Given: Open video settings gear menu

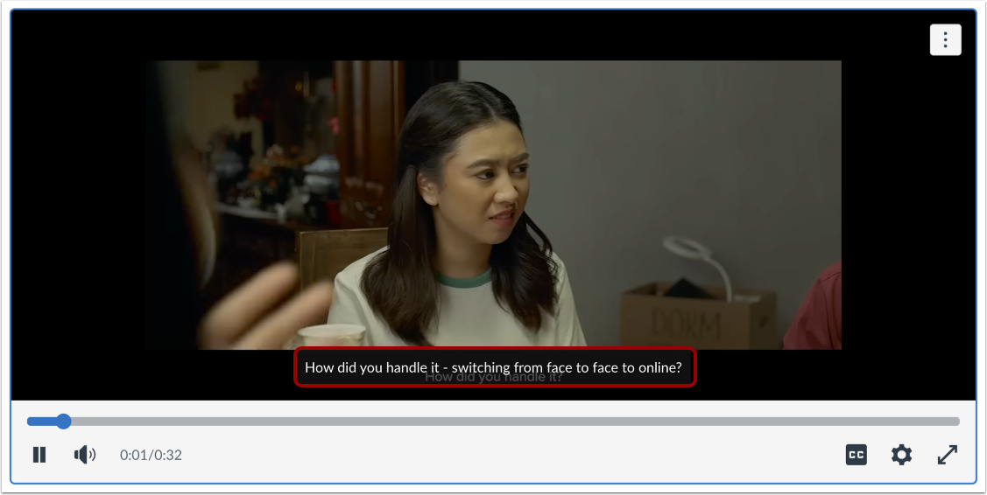Looking at the screenshot, I should [901, 455].
